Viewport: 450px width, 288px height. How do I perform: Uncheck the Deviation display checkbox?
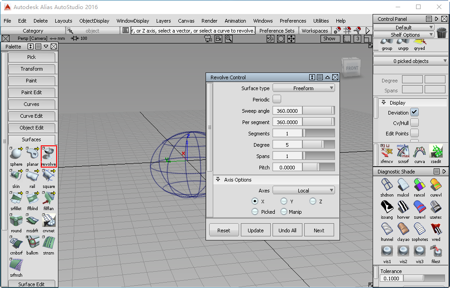pos(414,112)
